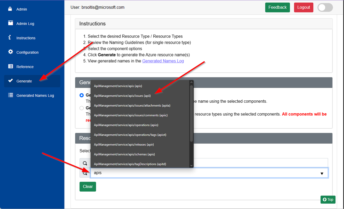Click the Reference table icon
Screen dimensions: 344x209
point(11,66)
